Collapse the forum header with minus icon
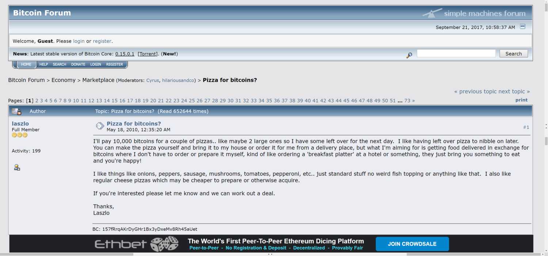The height and width of the screenshot is (256, 548). [523, 26]
